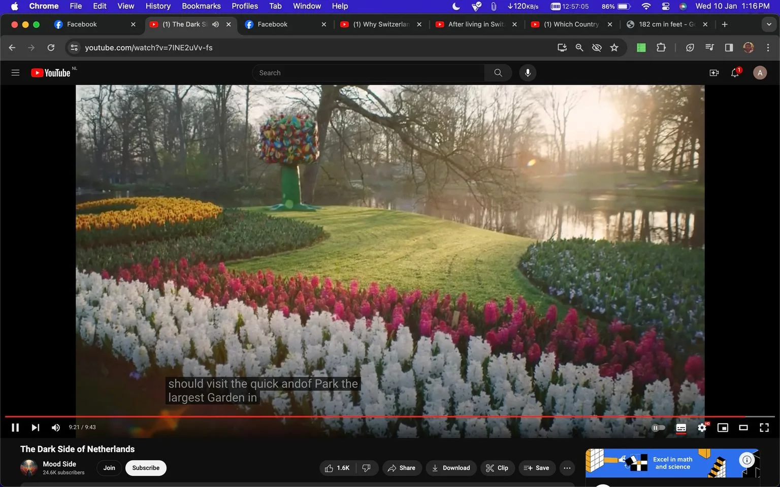This screenshot has height=487, width=780.
Task: Open media controls icon in toolbar
Action: 709,47
